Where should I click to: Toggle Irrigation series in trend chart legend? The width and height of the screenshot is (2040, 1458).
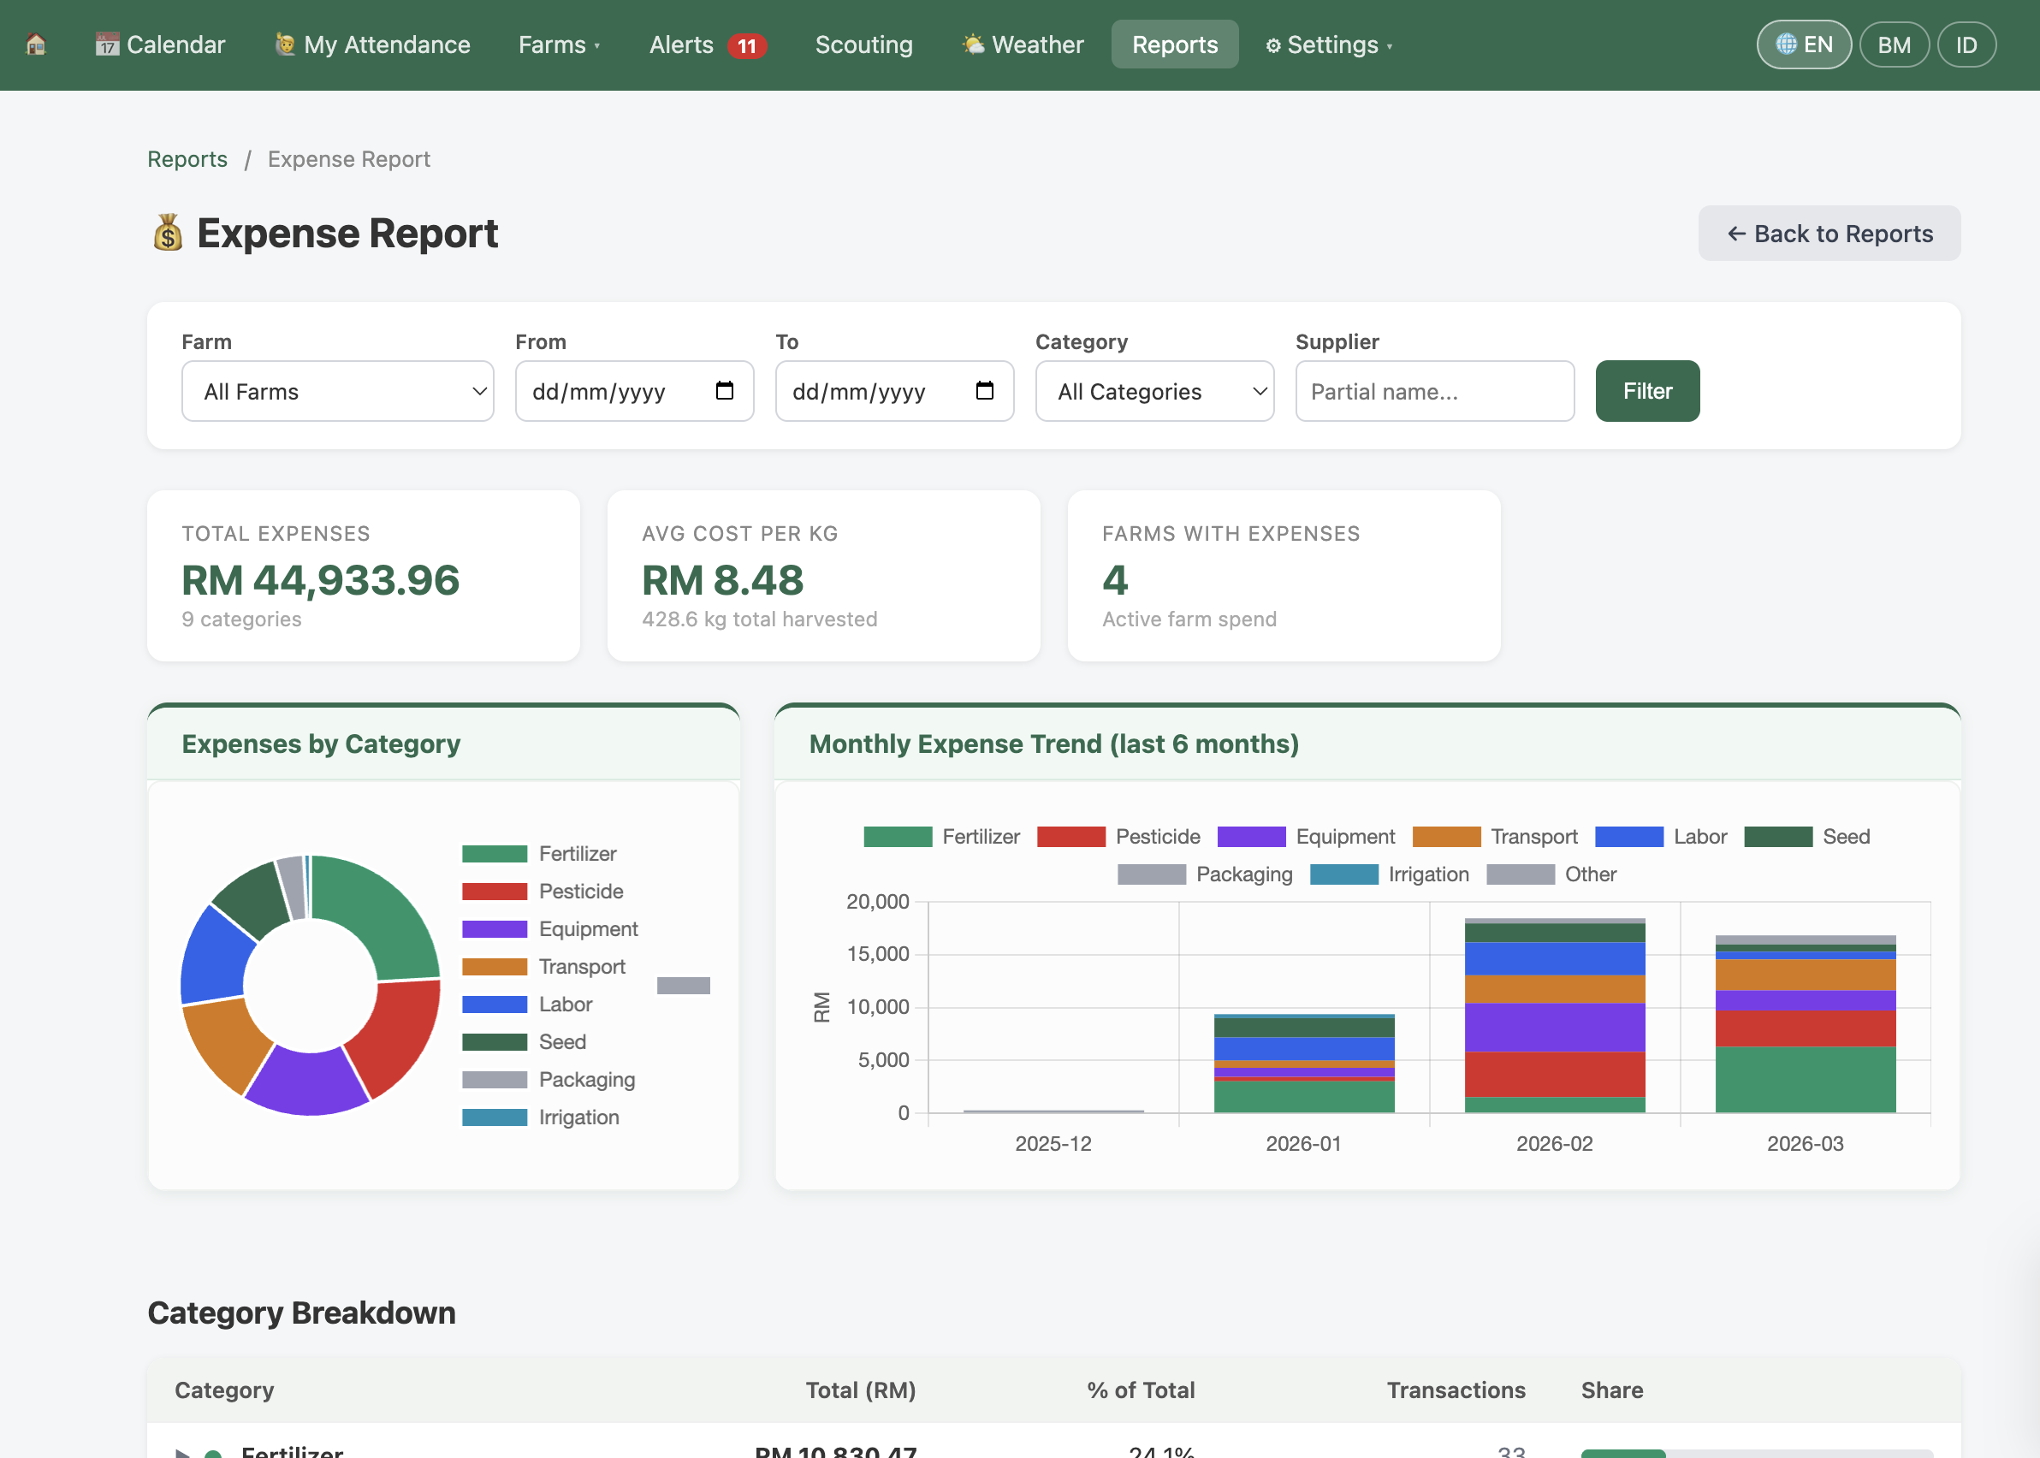1390,874
